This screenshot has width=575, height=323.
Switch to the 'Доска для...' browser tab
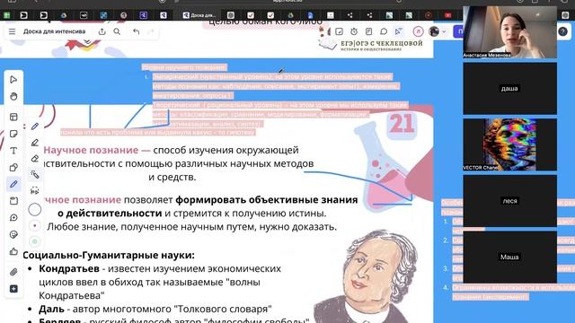(x=199, y=15)
